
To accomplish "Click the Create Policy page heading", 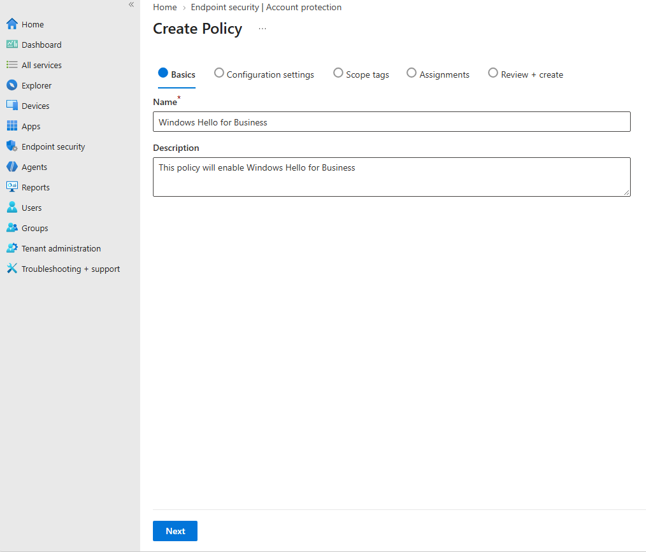I will (x=197, y=29).
